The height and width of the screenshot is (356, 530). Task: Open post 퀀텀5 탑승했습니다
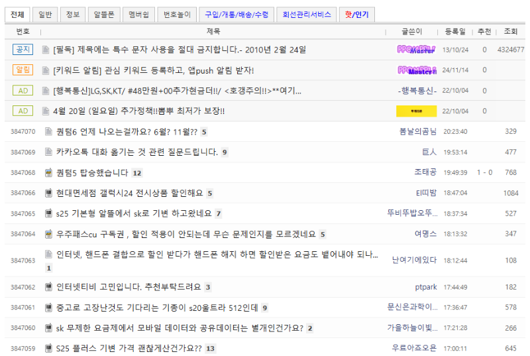pyautogui.click(x=92, y=173)
